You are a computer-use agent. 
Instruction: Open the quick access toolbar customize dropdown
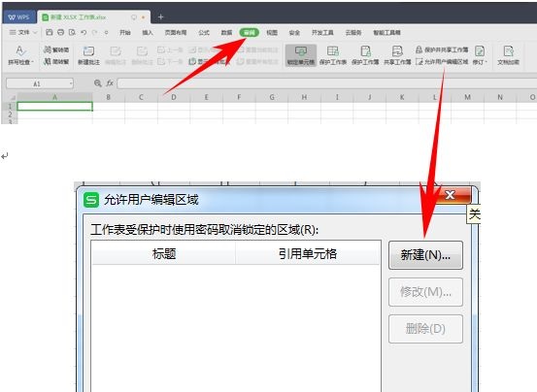(107, 32)
